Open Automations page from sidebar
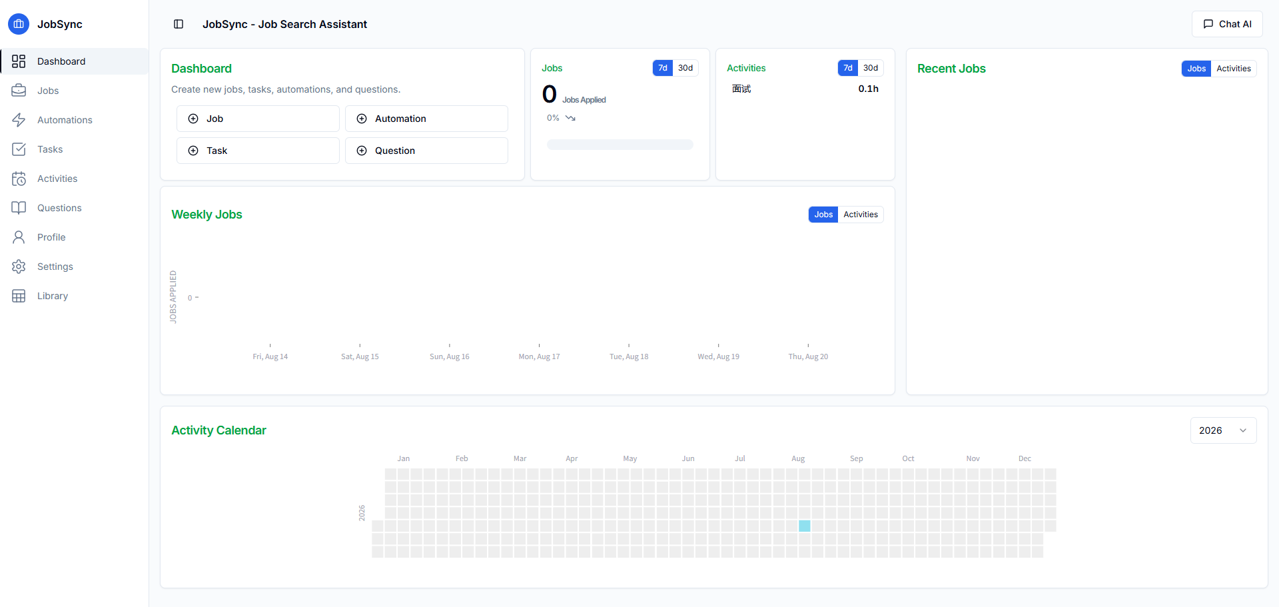Viewport: 1279px width, 607px height. coord(75,120)
